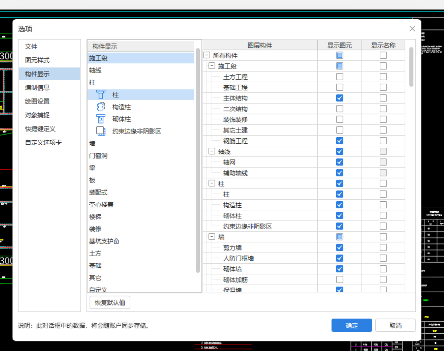This screenshot has height=351, width=444.
Task: Click the 取消 button
Action: pos(395,325)
